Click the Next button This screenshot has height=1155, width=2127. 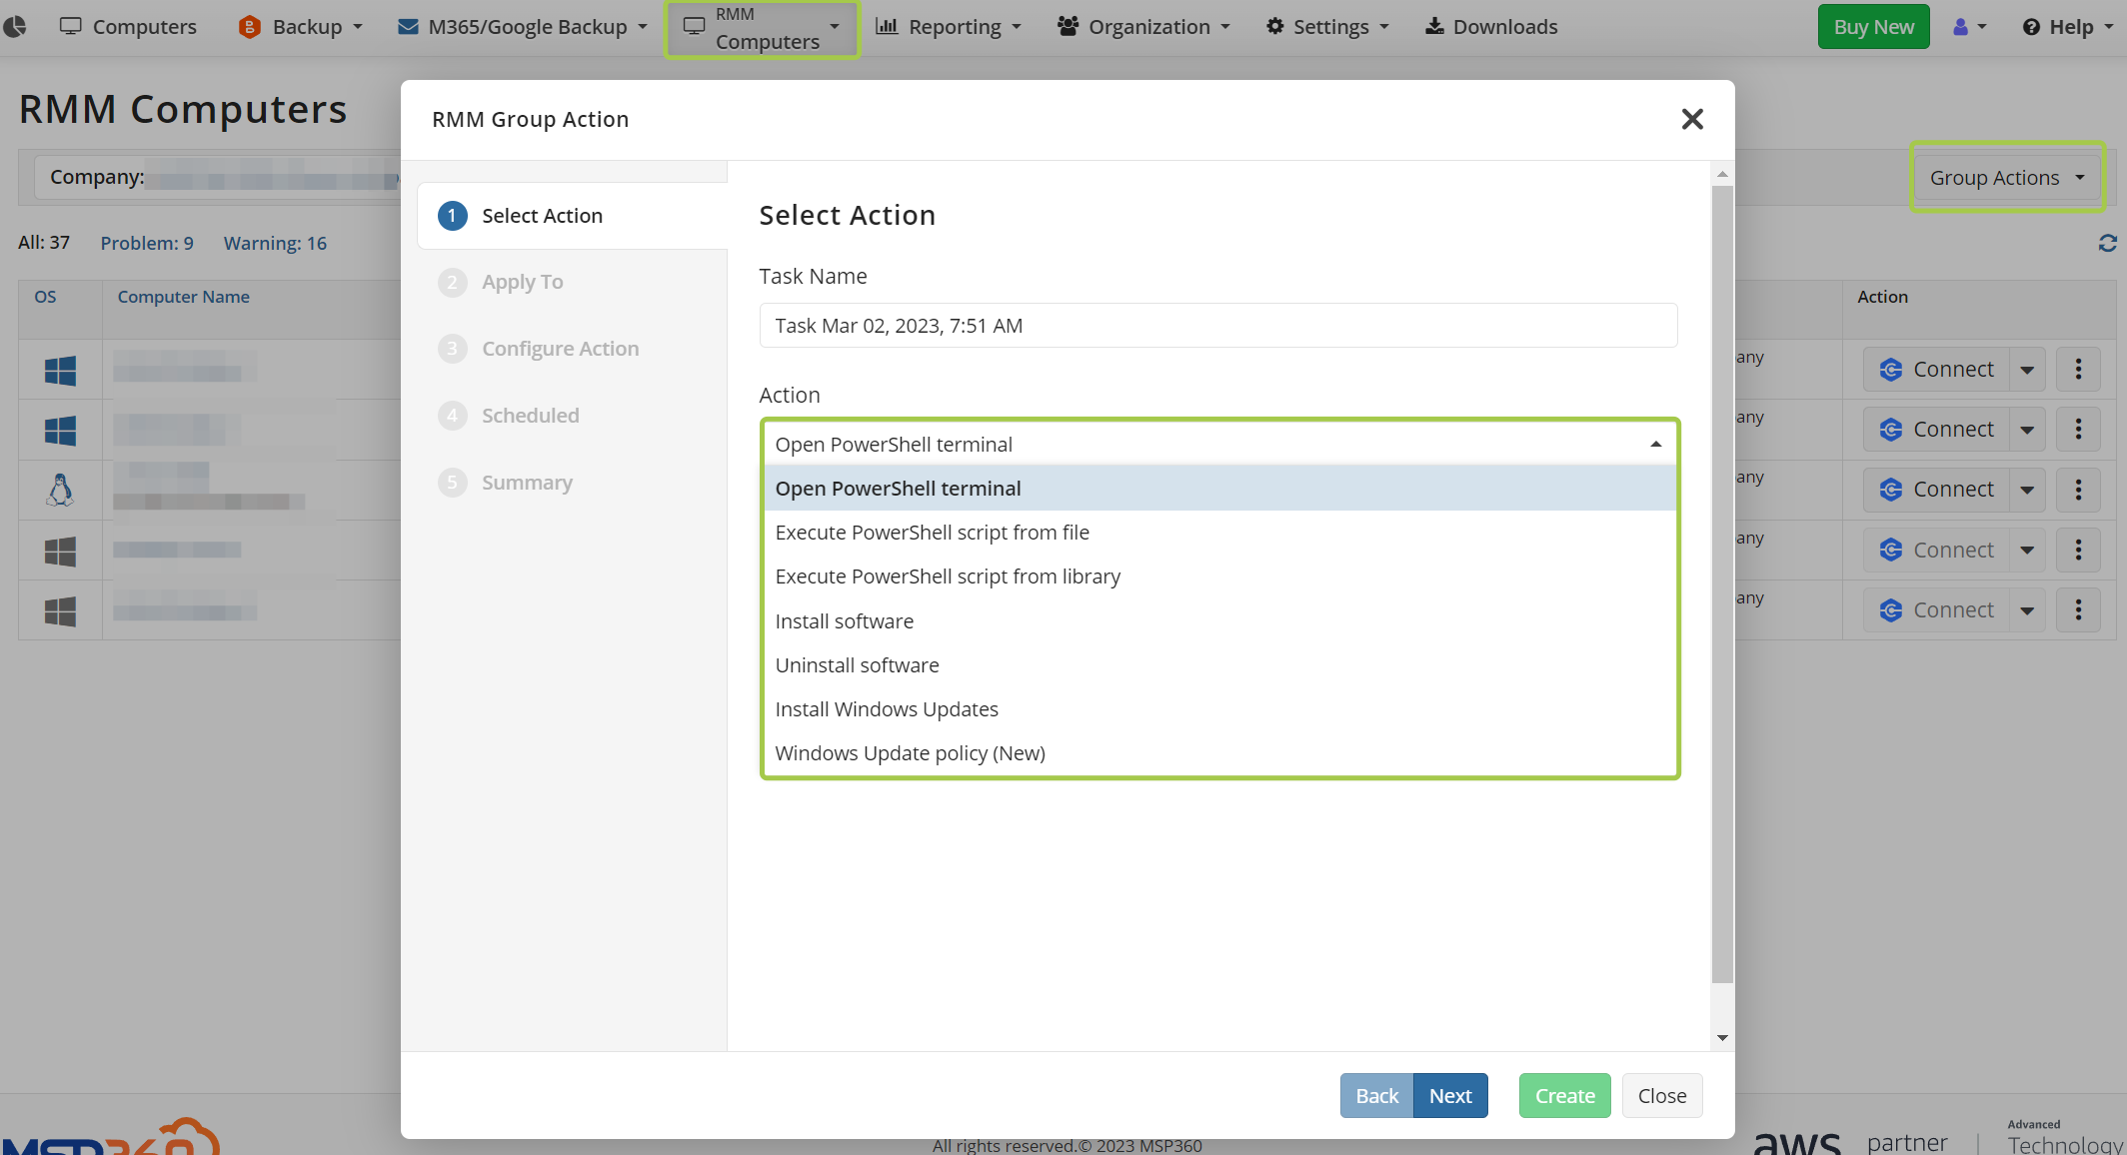click(x=1450, y=1096)
